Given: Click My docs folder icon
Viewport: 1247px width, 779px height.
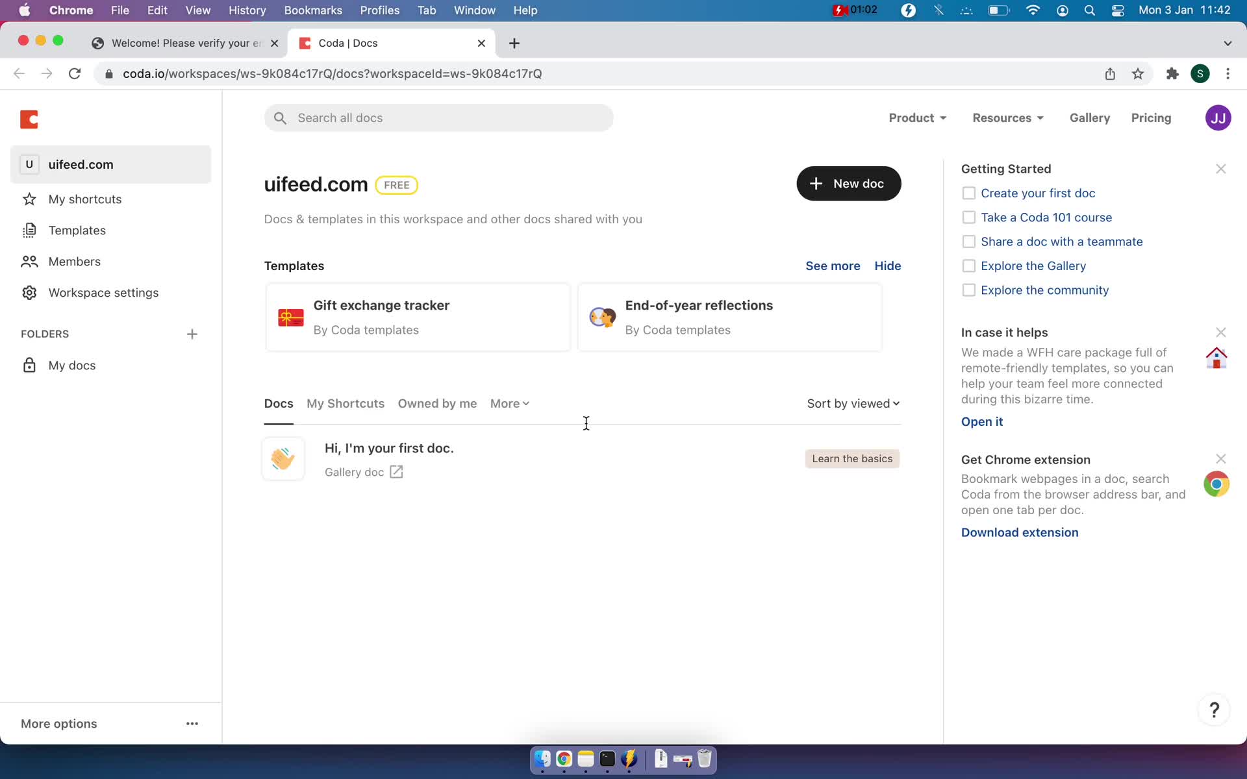Looking at the screenshot, I should [x=29, y=364].
